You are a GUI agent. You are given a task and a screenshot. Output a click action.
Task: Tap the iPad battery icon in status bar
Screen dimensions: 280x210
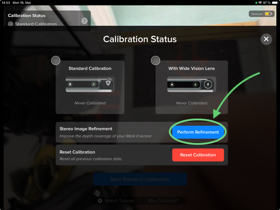[275, 3]
